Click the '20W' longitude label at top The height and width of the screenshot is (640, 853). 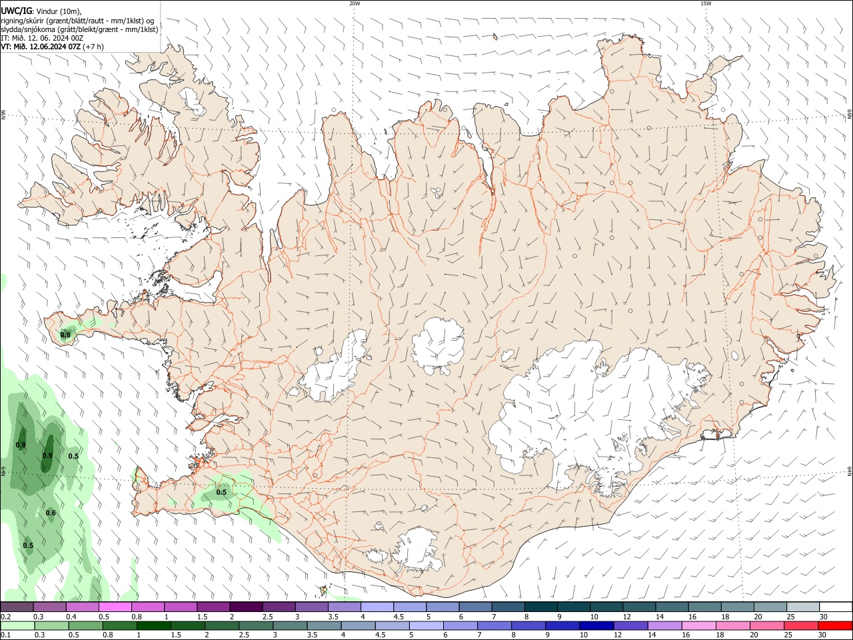tap(355, 3)
